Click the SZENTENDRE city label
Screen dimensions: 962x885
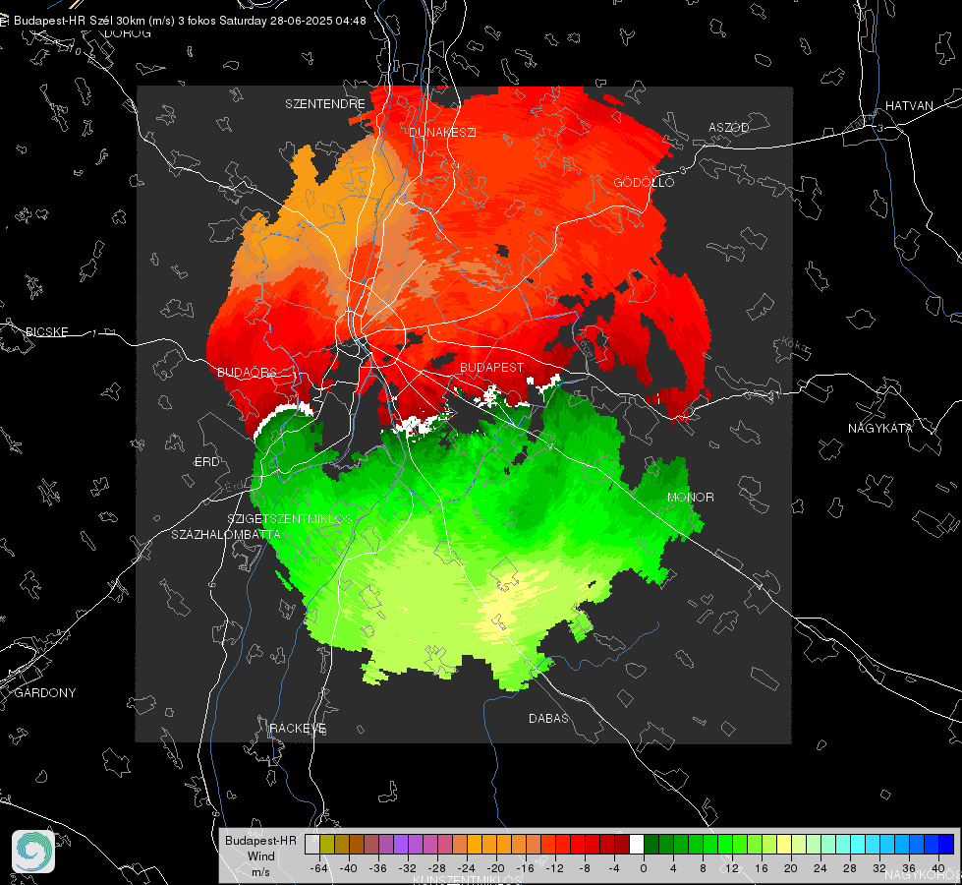click(x=325, y=104)
